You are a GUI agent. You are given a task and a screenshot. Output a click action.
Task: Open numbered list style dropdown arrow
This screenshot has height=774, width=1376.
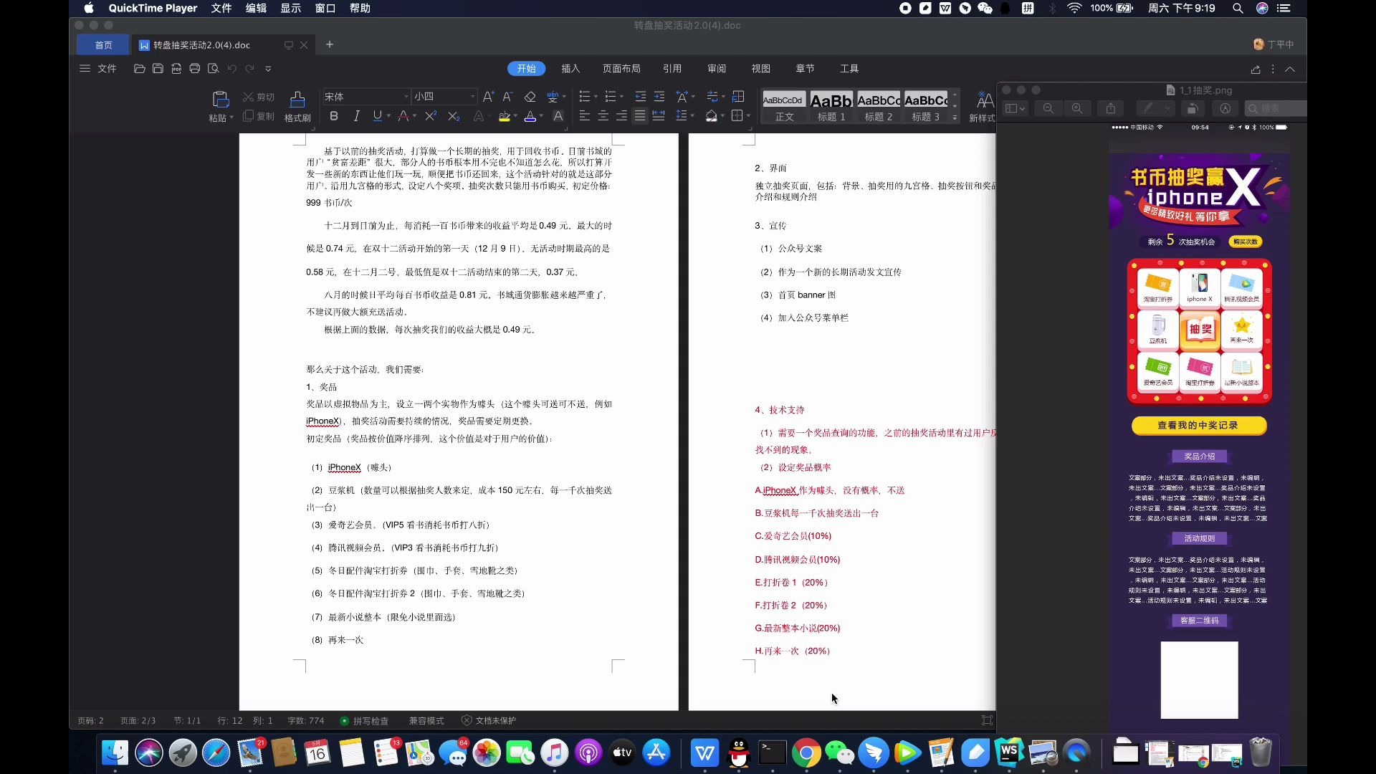click(x=621, y=97)
